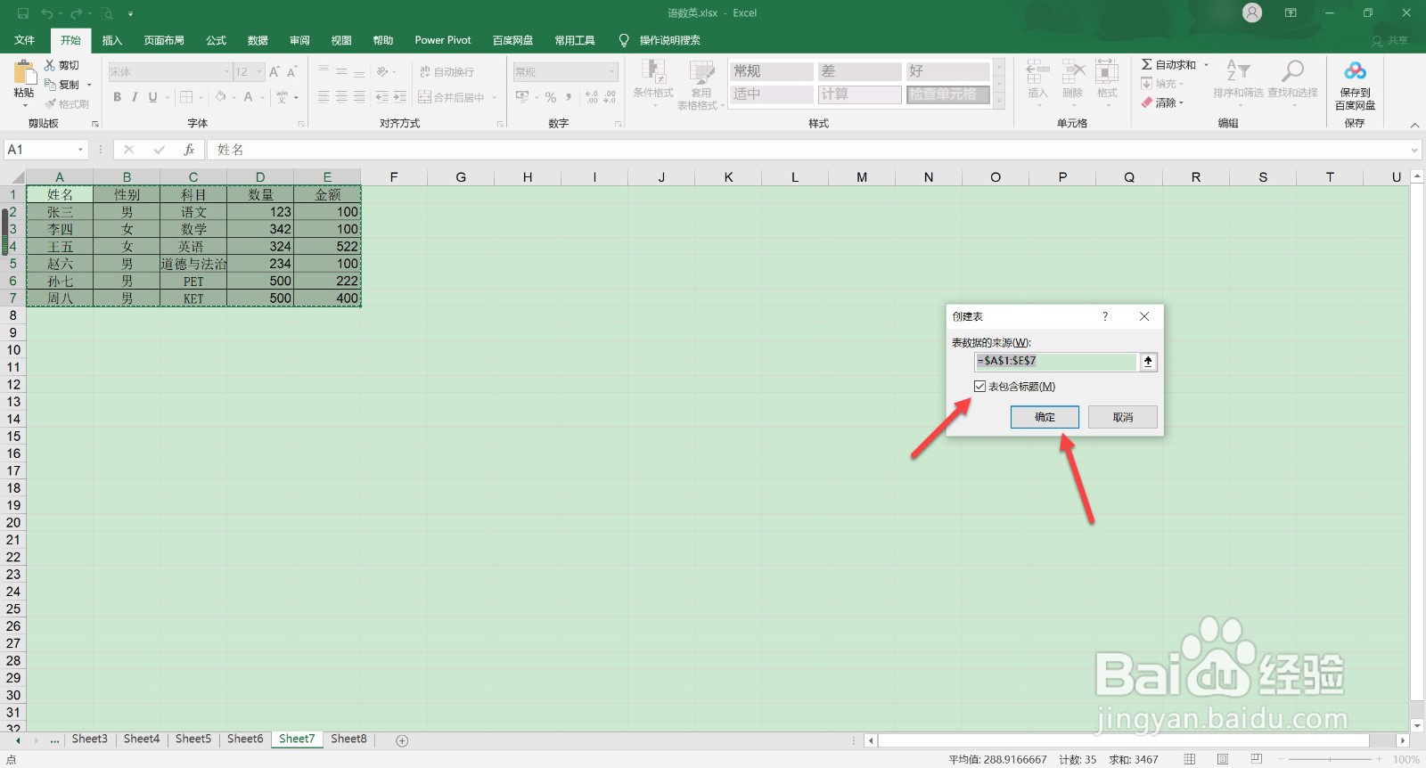1426x768 pixels.
Task: Open the File menu tab
Action: (x=25, y=40)
